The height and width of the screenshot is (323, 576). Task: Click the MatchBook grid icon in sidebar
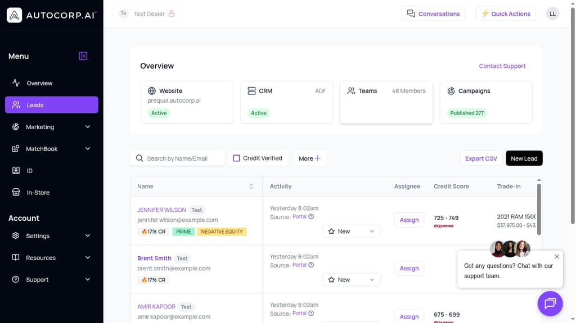15,149
